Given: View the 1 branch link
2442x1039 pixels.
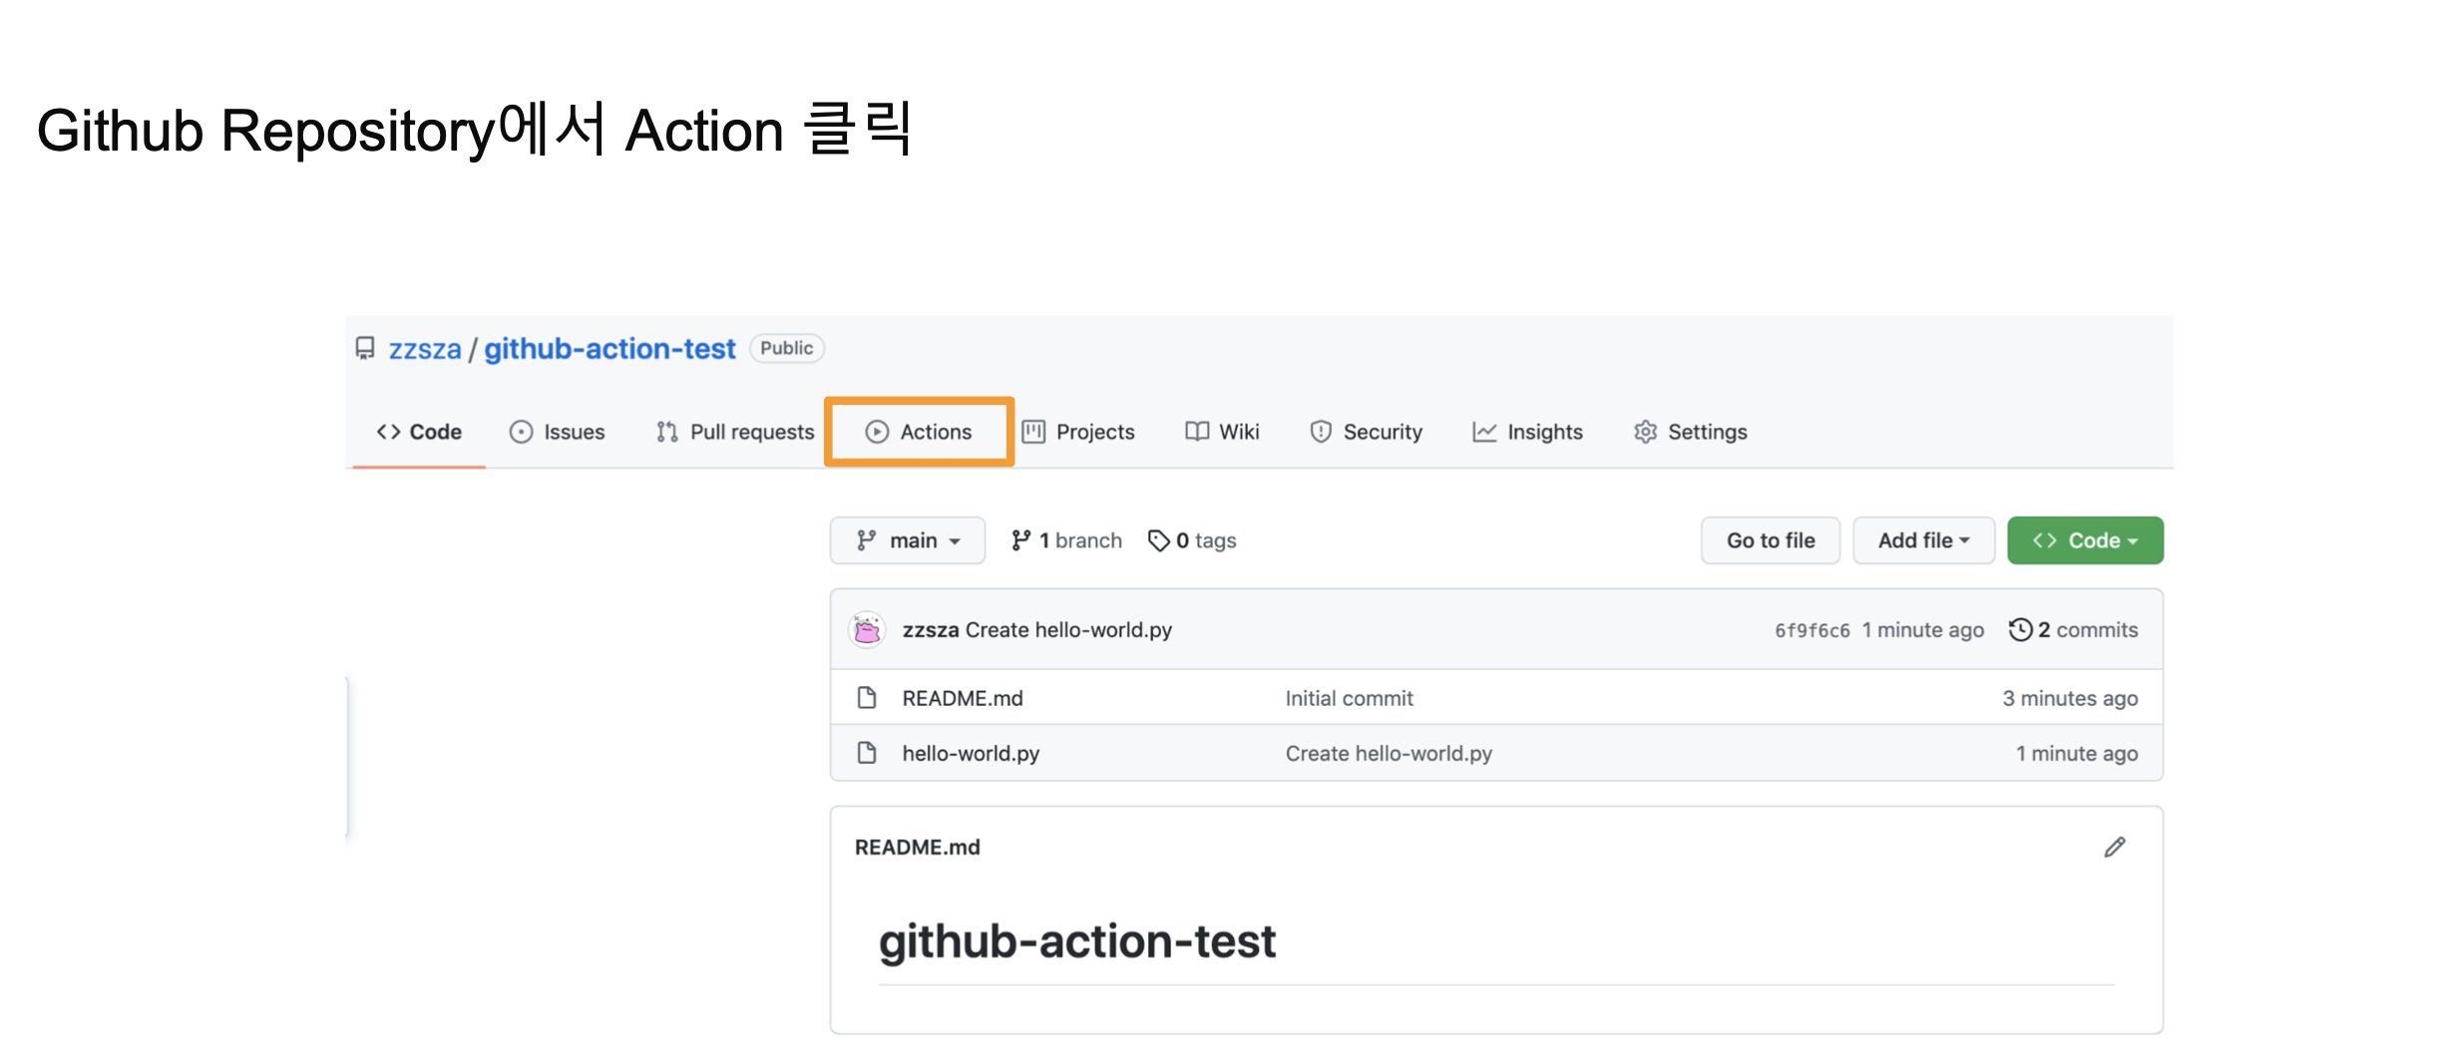Looking at the screenshot, I should click(1066, 540).
